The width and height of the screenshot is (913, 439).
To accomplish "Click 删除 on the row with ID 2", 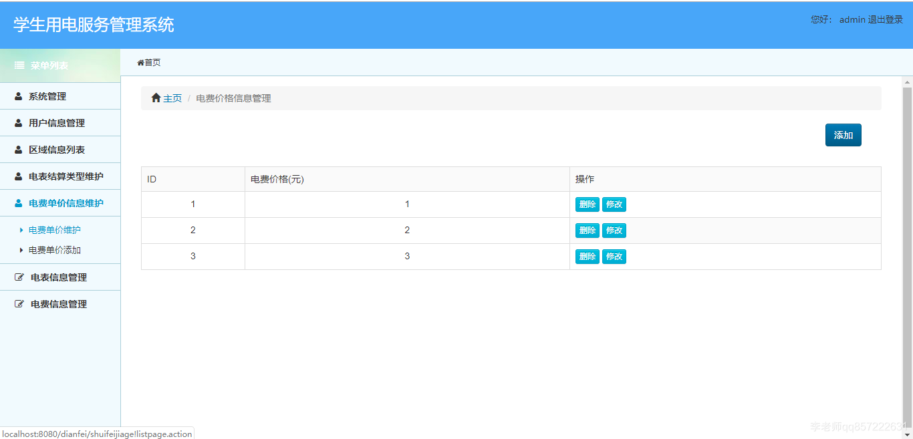I will (x=587, y=230).
